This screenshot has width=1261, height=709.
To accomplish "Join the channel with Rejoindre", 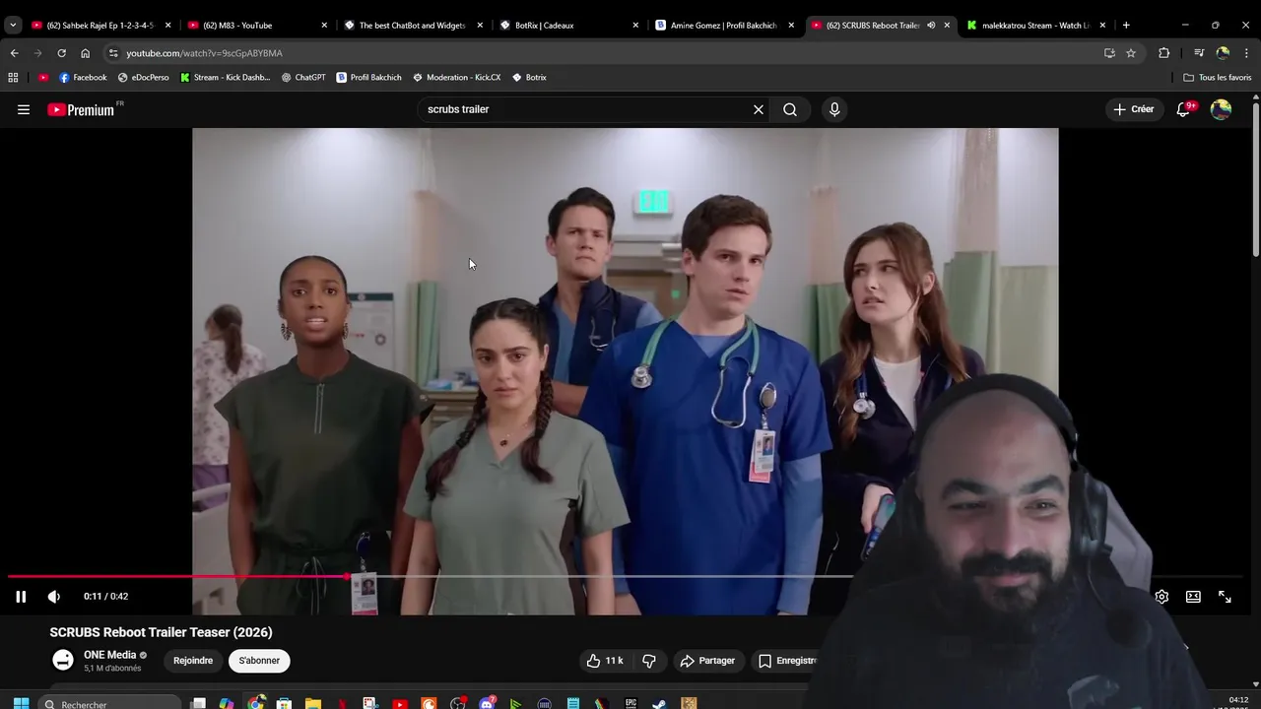I will [193, 661].
